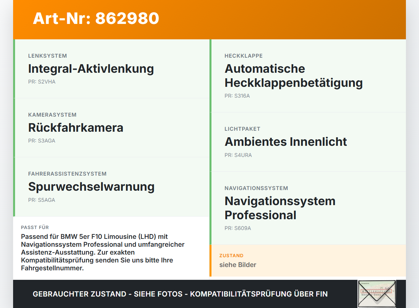419x308 pixels.
Task: Click the PR code S316A text
Action: (x=237, y=96)
